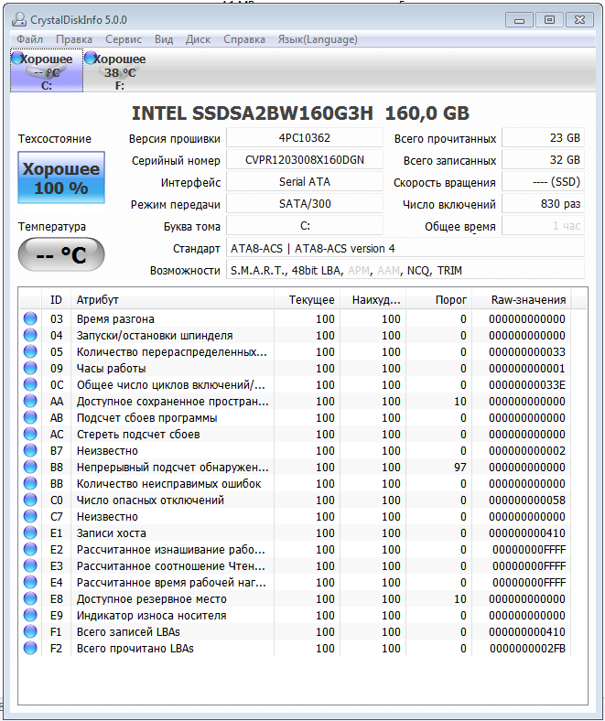Click status circle icon for attribute E4
This screenshot has width=605, height=721.
[x=30, y=583]
